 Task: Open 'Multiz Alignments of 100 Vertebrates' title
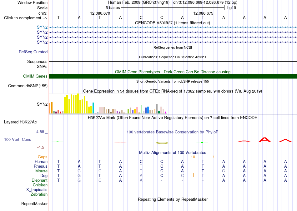(173, 152)
